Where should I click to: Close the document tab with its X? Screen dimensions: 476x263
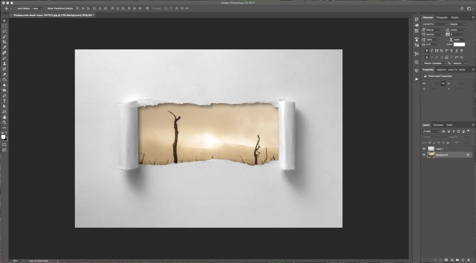pyautogui.click(x=11, y=15)
